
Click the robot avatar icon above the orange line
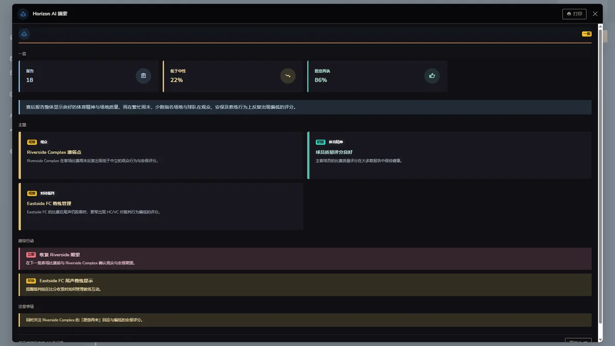click(x=24, y=34)
